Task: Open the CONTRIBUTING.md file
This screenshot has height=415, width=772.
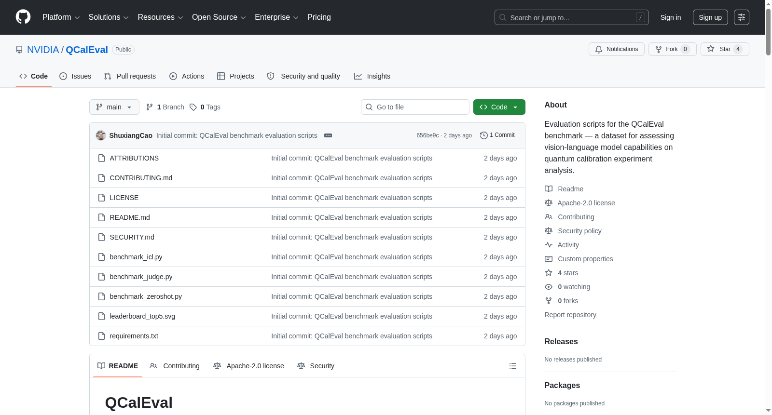Action: [141, 178]
